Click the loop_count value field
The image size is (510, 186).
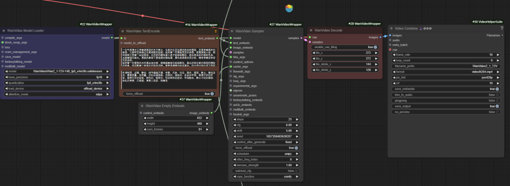[x=446, y=60]
